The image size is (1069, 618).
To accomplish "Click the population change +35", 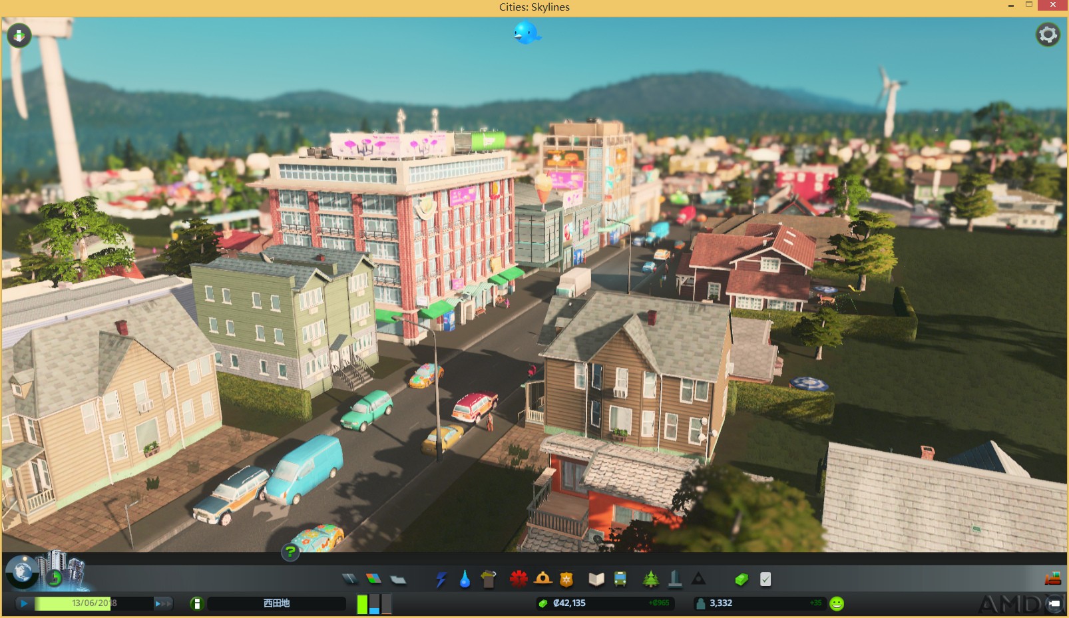I will (816, 603).
